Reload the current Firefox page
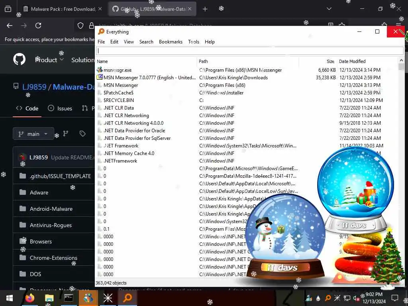 (x=38, y=25)
